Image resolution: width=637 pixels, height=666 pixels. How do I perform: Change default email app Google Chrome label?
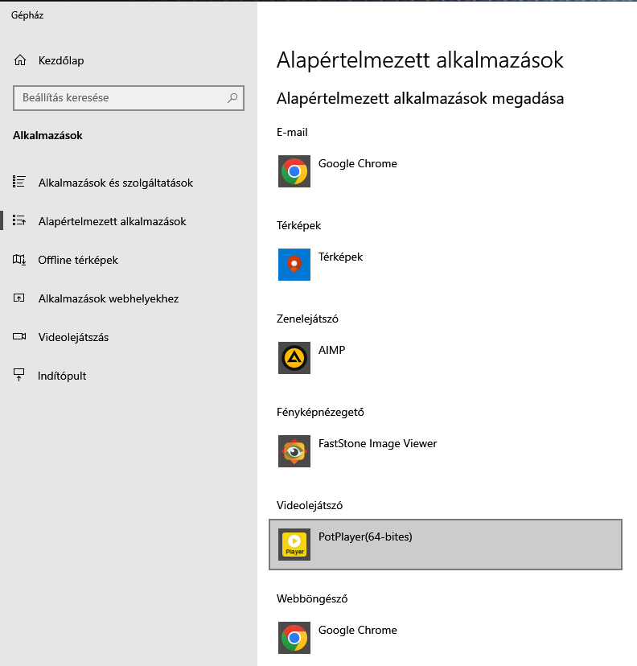pyautogui.click(x=357, y=163)
